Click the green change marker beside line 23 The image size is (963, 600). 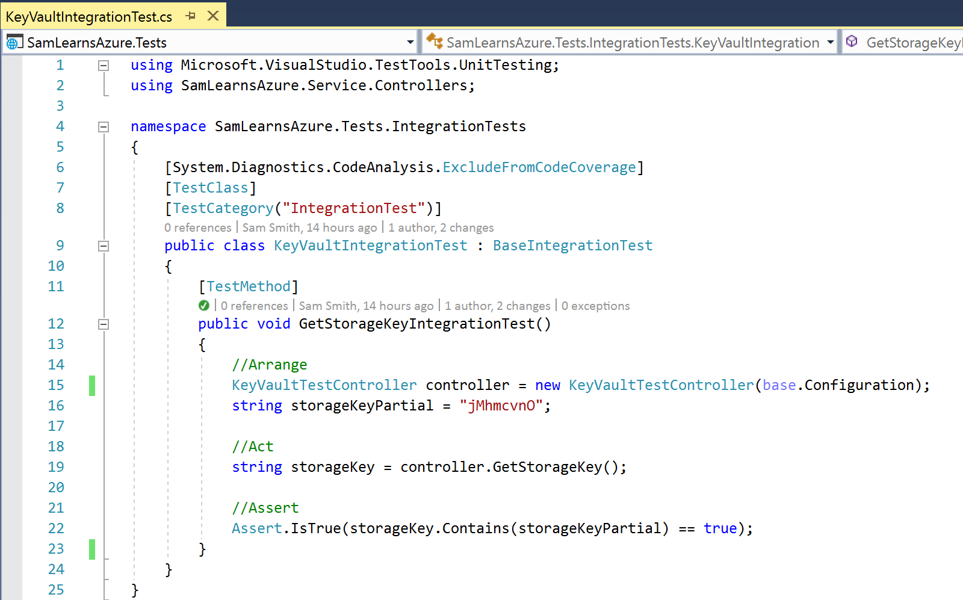(x=92, y=549)
